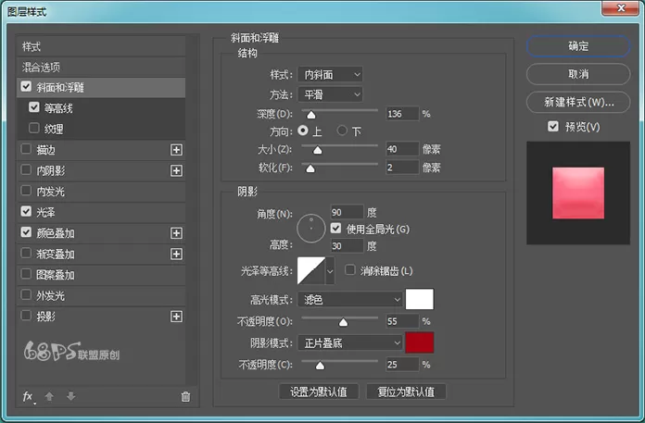Screen dimensions: 645x423
Task: Enable 外发光 checkbox
Action: pyautogui.click(x=26, y=294)
